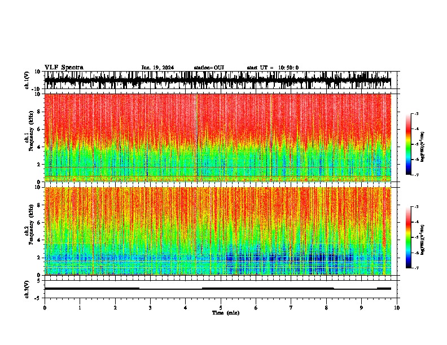Screen dimensions: 447x345
Task: Click the "ch.1(V)" waveform axis label
Action: [x=27, y=80]
